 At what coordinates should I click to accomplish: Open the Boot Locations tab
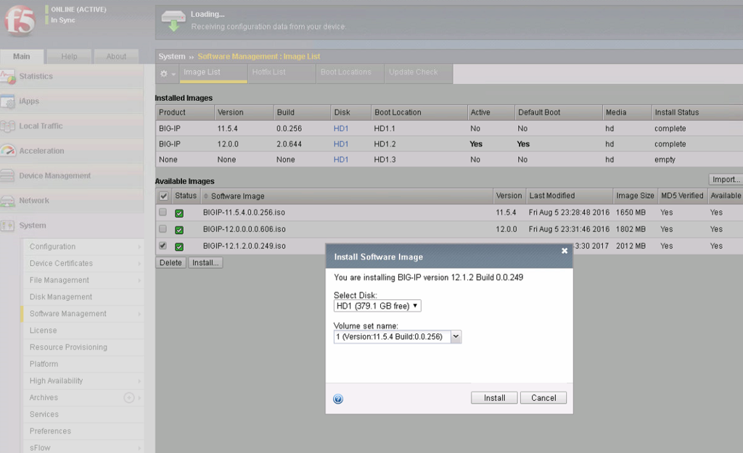tap(350, 73)
